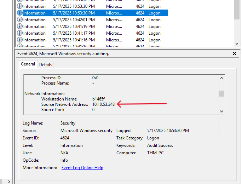The height and width of the screenshot is (184, 242).
Task: Click the scrollbar thumb in the event description box
Action: pos(221,93)
